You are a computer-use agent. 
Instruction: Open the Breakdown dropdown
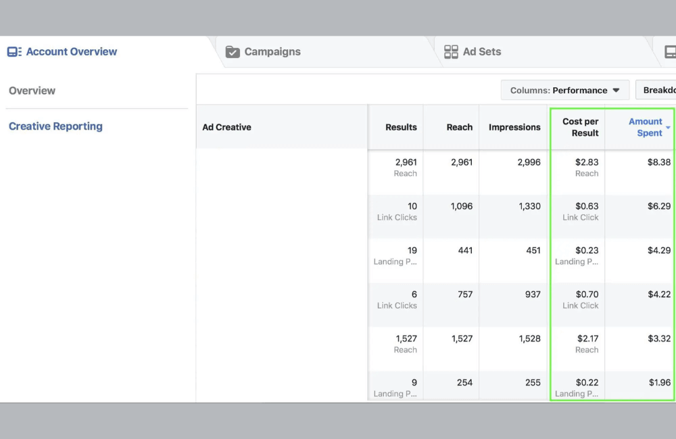coord(659,90)
